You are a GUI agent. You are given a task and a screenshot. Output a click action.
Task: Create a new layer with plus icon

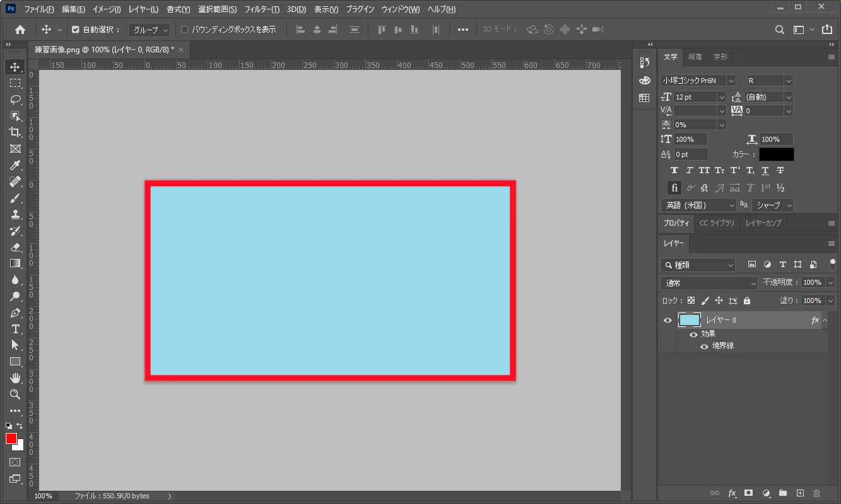click(x=800, y=493)
